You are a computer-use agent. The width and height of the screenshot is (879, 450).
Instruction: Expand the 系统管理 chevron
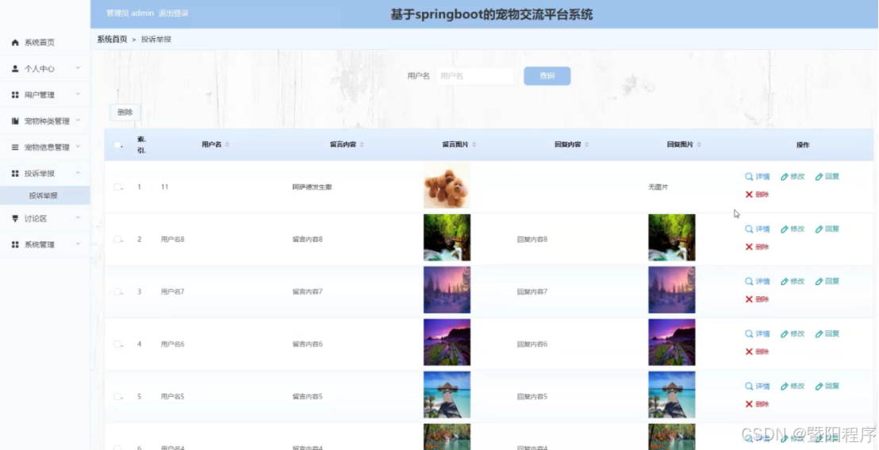[x=78, y=244]
